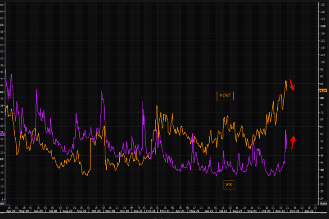This screenshot has height=219, width=329.
Task: Toggle Auto scale at bottom-right corner
Action: point(323,204)
